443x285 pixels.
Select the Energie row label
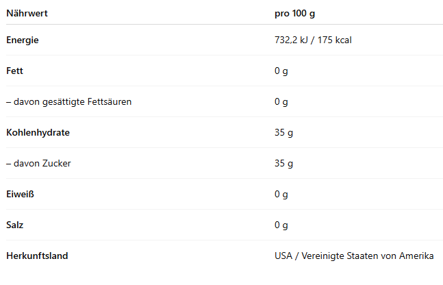23,40
